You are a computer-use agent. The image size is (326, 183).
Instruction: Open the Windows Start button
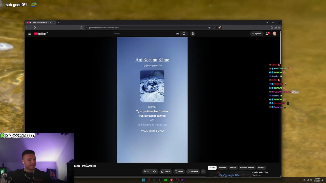pyautogui.click(x=143, y=180)
